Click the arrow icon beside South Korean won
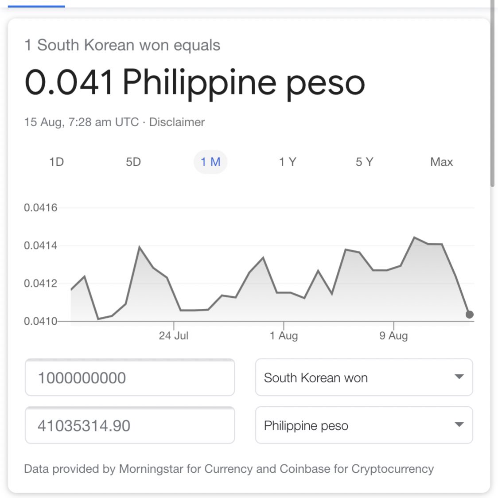The height and width of the screenshot is (498, 498). pyautogui.click(x=459, y=377)
